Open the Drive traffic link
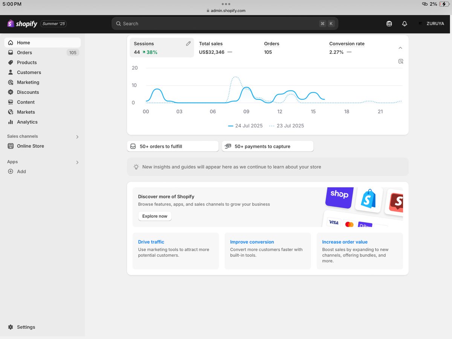Viewport: 452px width, 339px height. 151,242
